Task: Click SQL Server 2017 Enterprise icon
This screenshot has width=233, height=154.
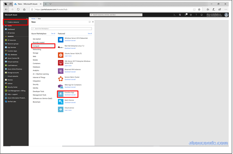Action: point(61,63)
